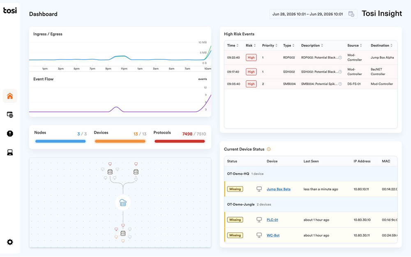Collapse the OT-Demo-Jungle device group
Viewport: 411px width, 257px height.
tap(311, 204)
